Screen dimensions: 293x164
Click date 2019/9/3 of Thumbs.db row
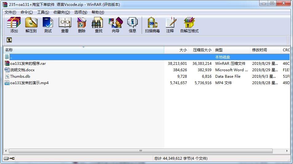point(264,76)
